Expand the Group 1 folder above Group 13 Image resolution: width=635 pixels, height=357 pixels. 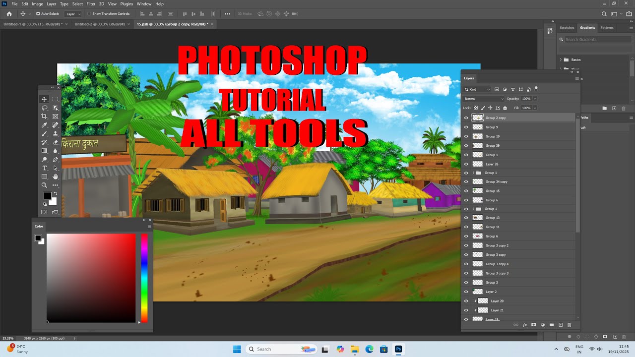pyautogui.click(x=473, y=209)
